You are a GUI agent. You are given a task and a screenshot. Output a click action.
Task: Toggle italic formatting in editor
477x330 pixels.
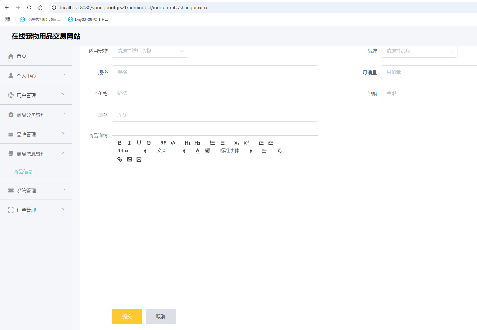pos(129,143)
